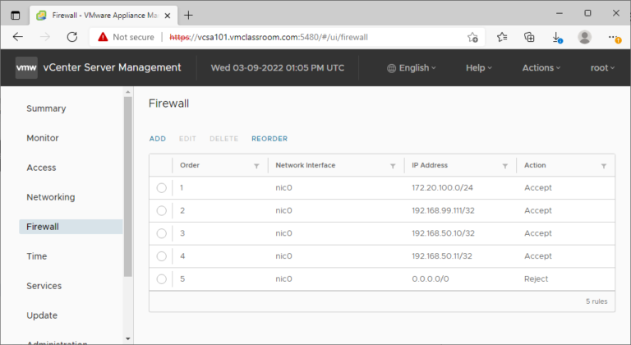Click the browser back arrow
631x345 pixels.
(x=18, y=37)
